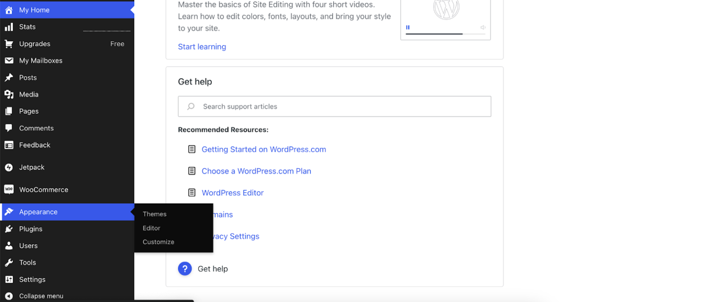This screenshot has width=711, height=302.
Task: Select the Jetpack lightning-bolt icon
Action: [x=9, y=167]
